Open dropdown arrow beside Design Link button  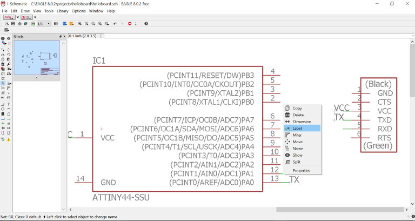click(18, 17)
